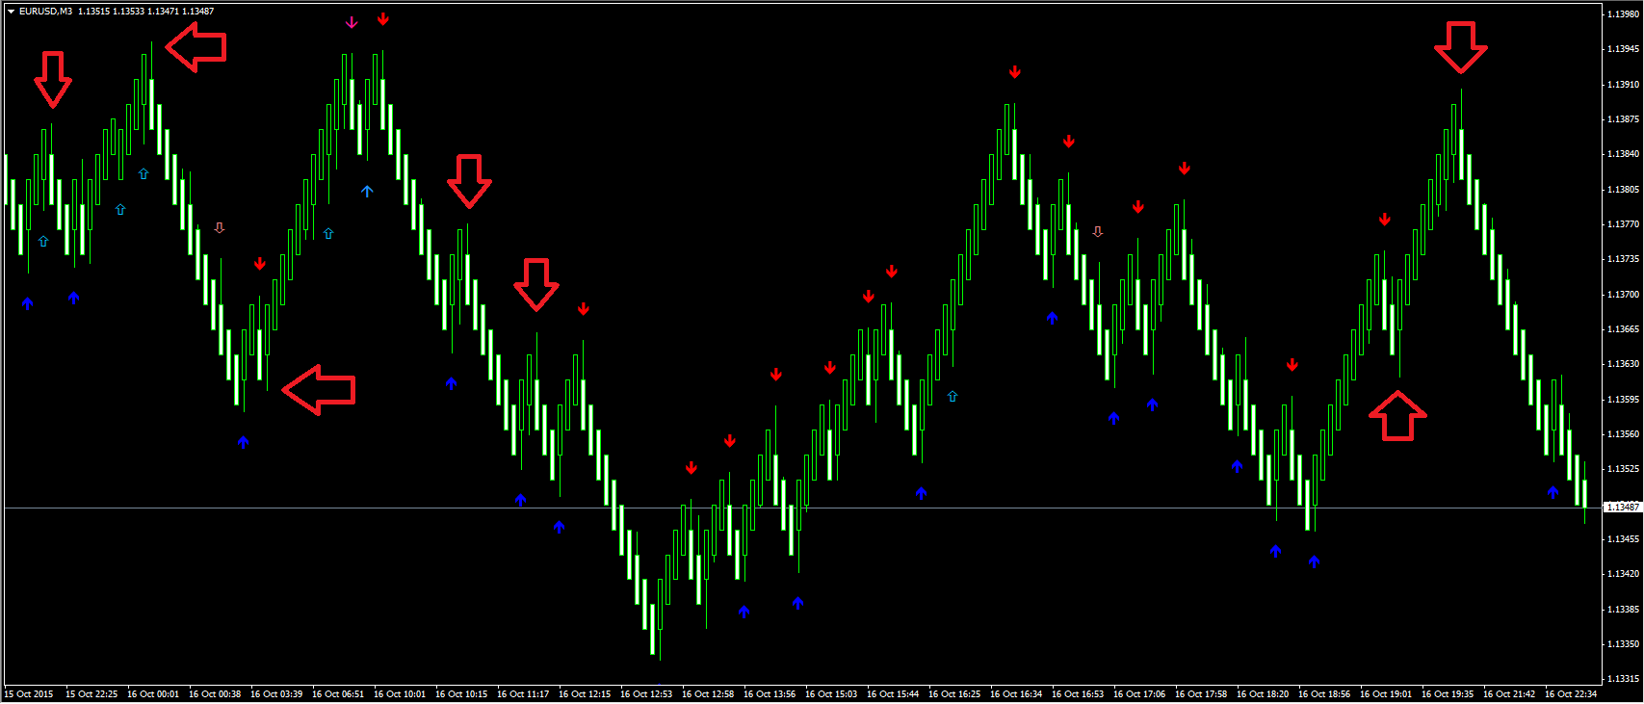Click the 16 Oct 00:38 time label
Viewport: 1644px width, 704px height.
click(215, 694)
